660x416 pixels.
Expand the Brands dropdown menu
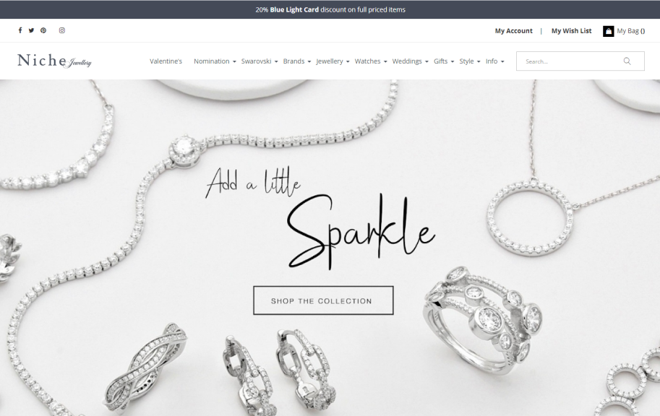click(x=297, y=61)
